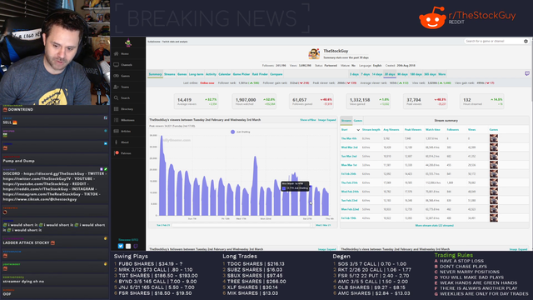Select the Summary tab

point(155,74)
